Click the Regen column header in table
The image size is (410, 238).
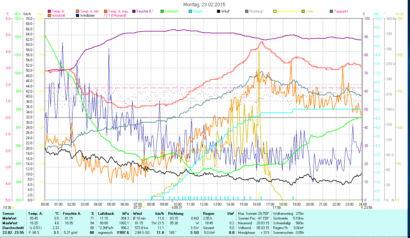[x=208, y=213]
